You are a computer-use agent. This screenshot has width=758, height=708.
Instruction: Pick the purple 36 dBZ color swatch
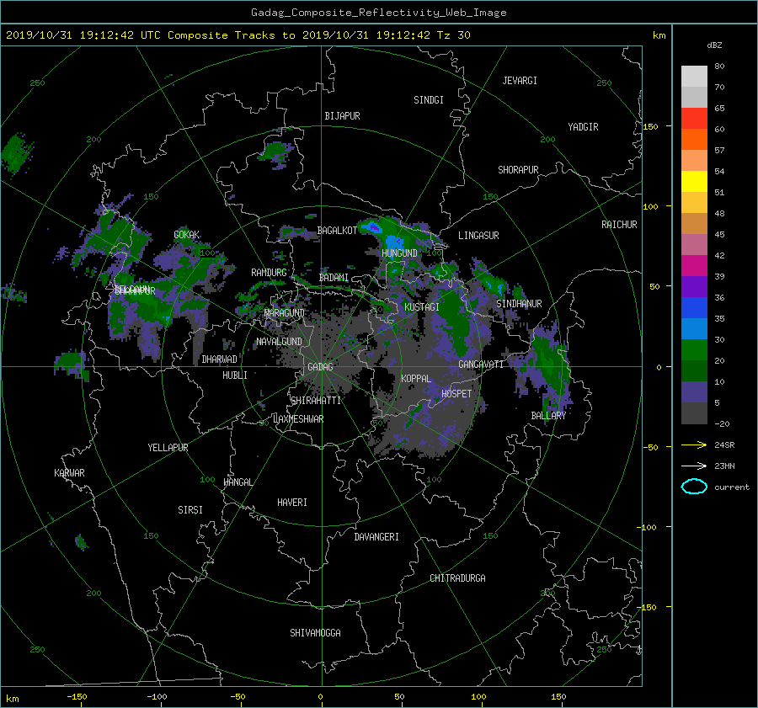click(694, 287)
